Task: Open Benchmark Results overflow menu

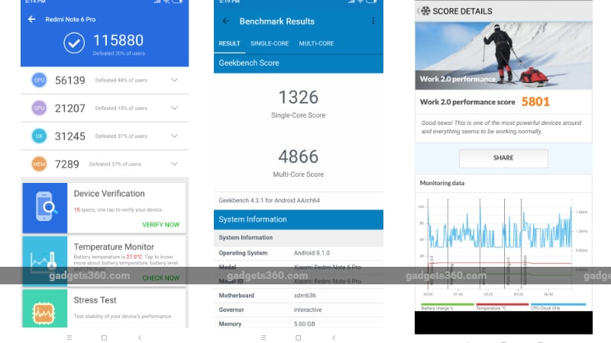Action: tap(373, 21)
